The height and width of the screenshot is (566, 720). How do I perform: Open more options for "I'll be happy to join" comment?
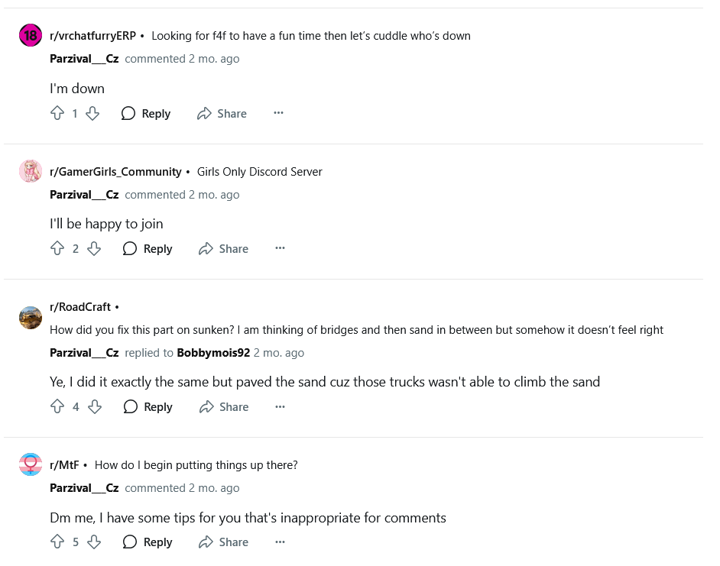click(x=280, y=248)
